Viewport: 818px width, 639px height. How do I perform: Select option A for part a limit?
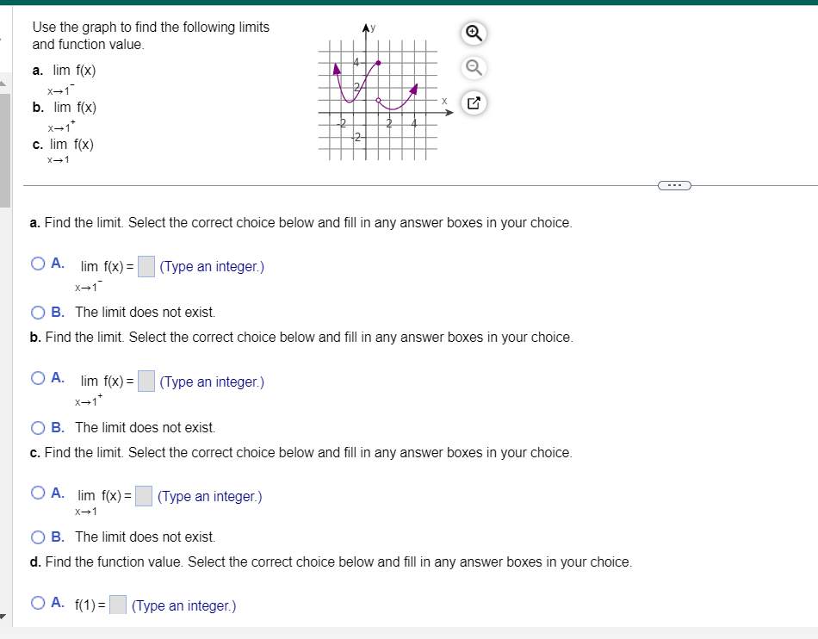(38, 264)
